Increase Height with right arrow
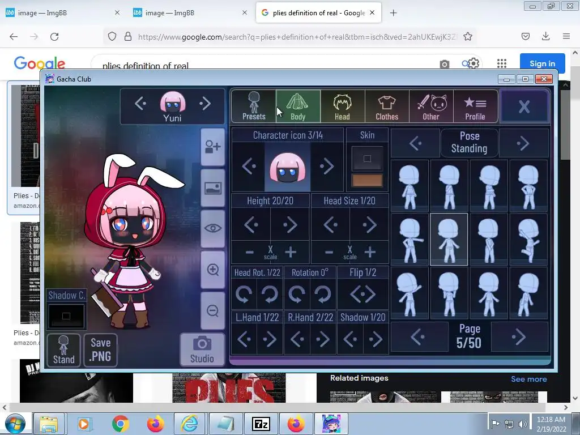 pos(290,224)
